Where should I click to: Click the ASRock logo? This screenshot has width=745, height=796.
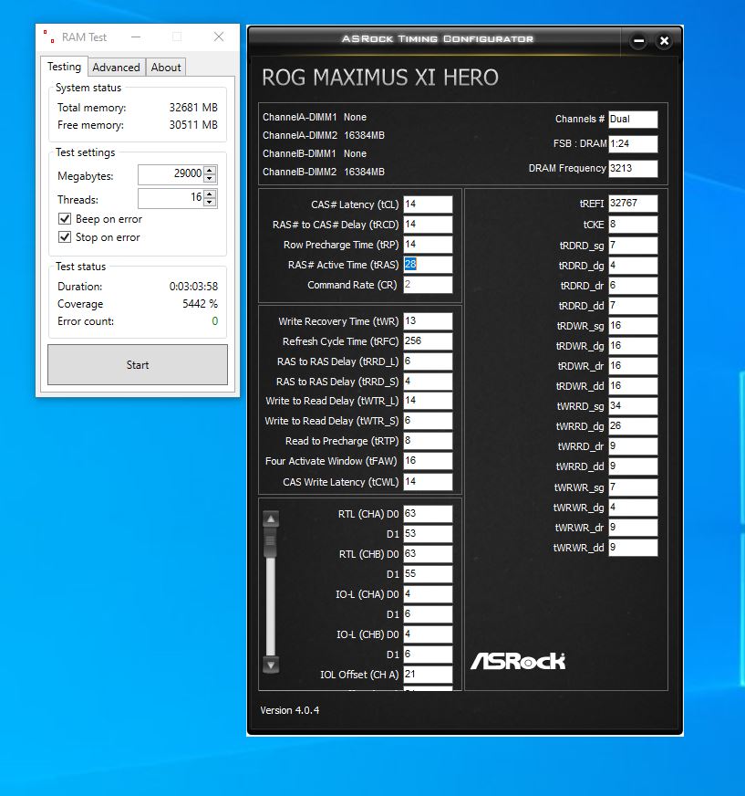click(x=518, y=661)
